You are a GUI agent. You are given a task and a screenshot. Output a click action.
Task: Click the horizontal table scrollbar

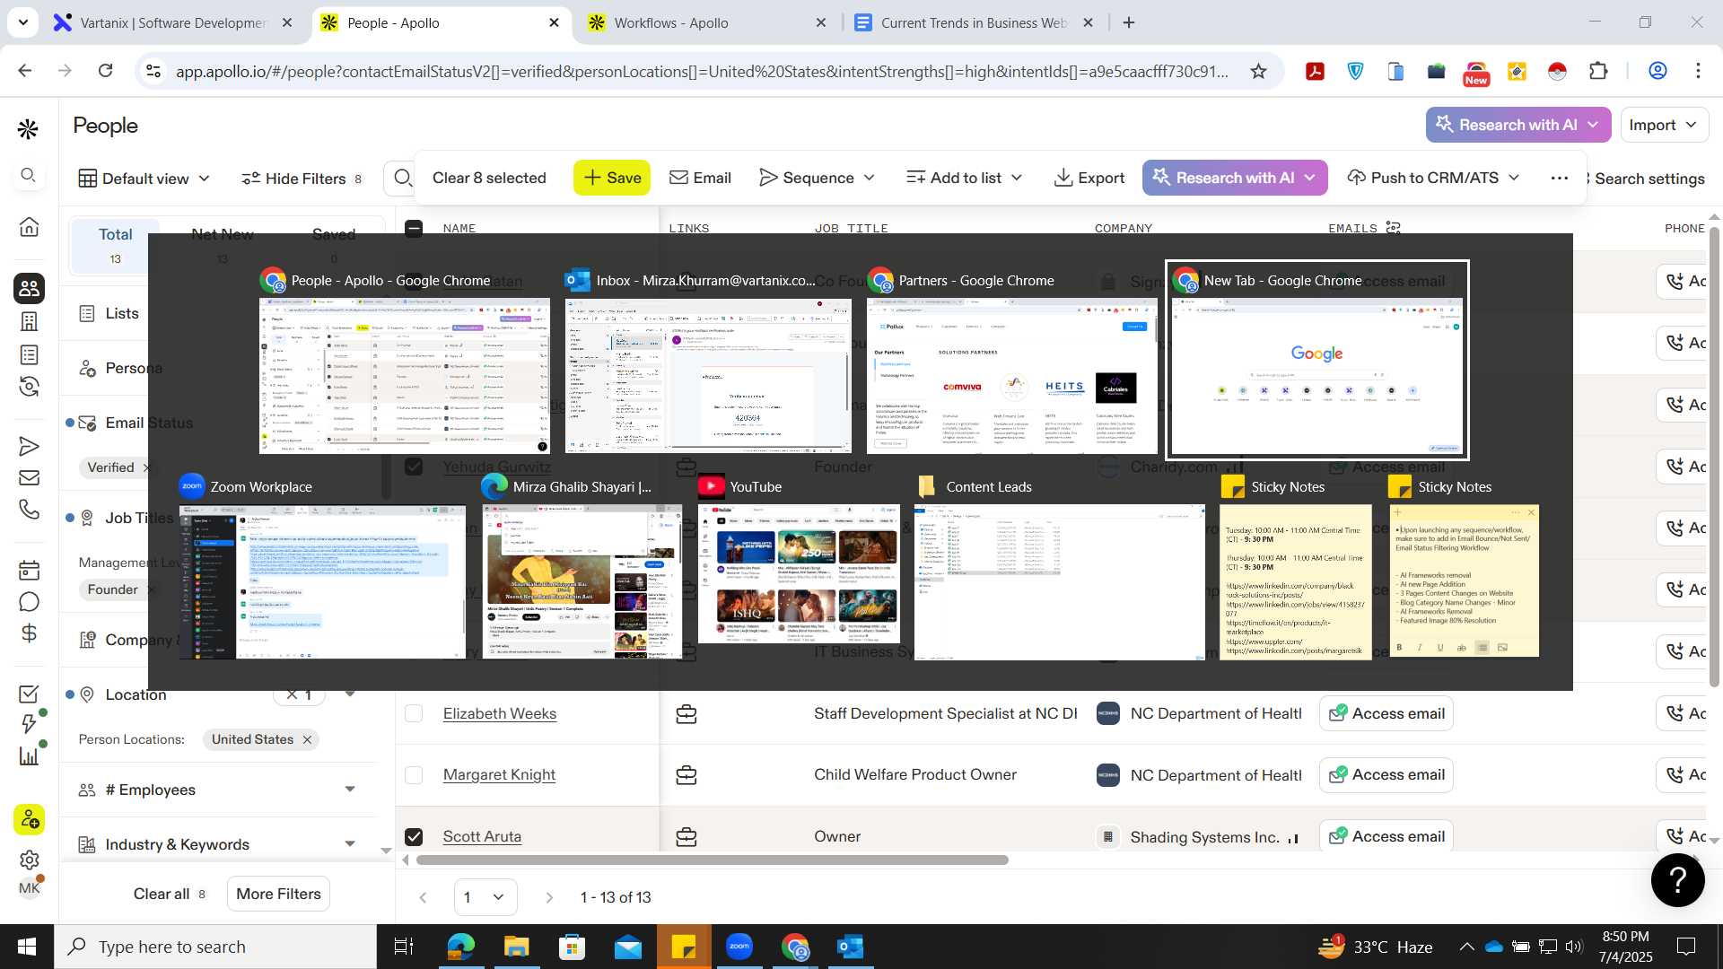(x=712, y=860)
